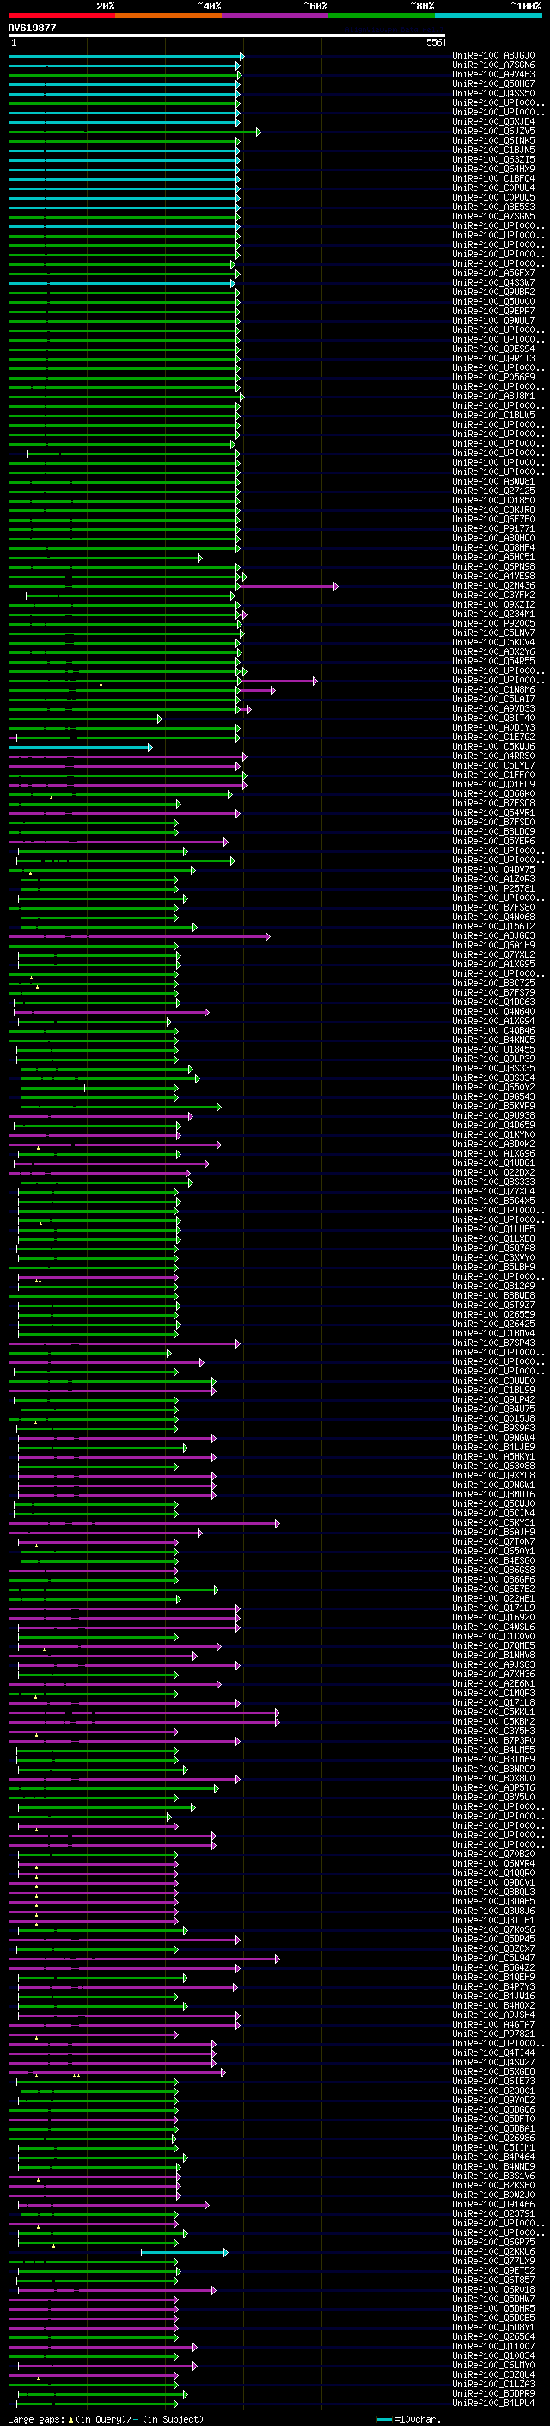Image resolution: width=550 pixels, height=2426 pixels.
Task: Select hit label UniRef100_A4RRS0
Action: coord(493,756)
